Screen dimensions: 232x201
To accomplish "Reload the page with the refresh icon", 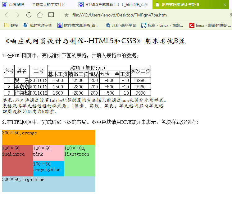I will (x=29, y=15).
